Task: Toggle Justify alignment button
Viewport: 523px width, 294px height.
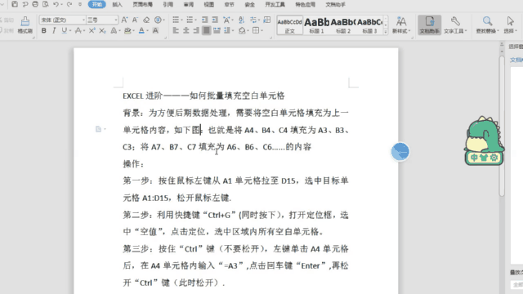Action: click(207, 31)
